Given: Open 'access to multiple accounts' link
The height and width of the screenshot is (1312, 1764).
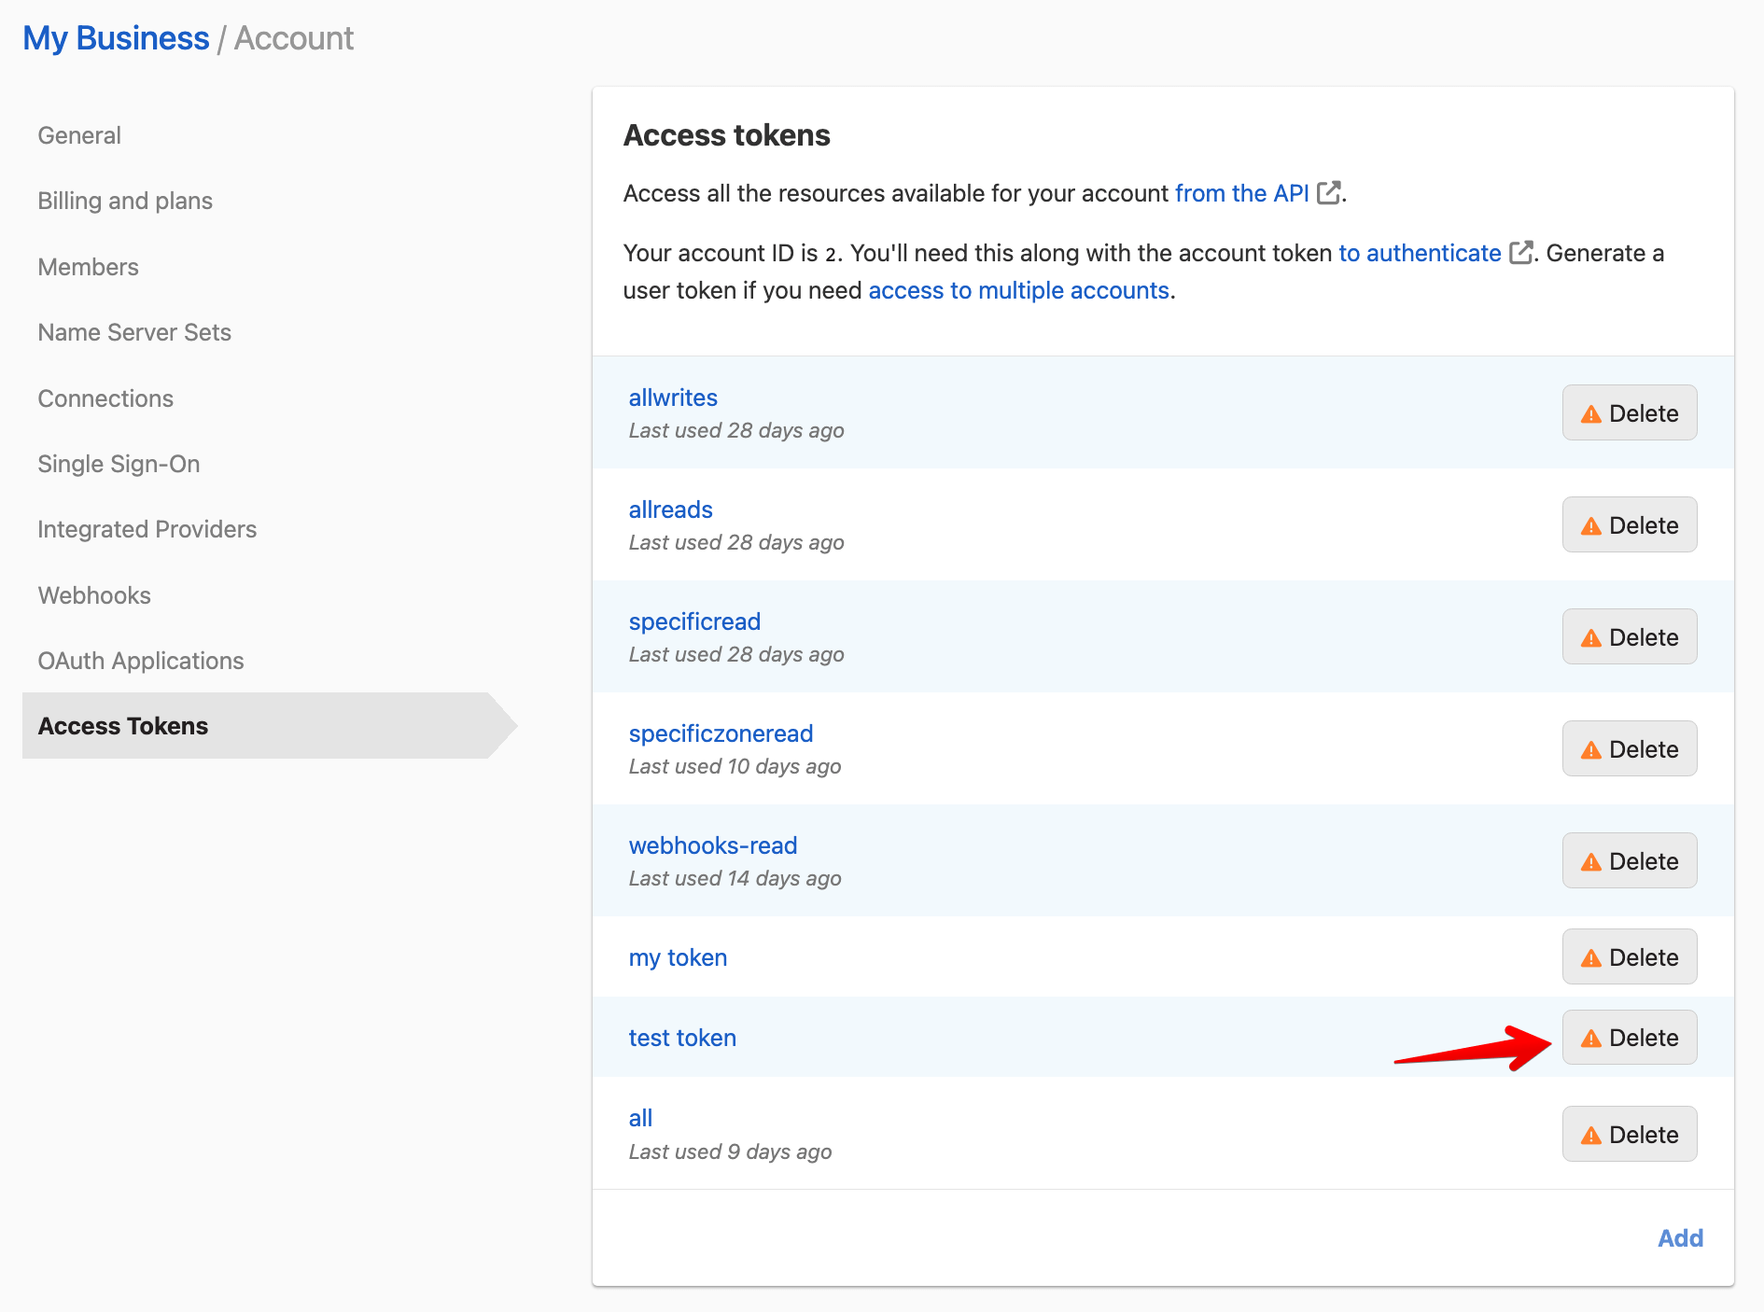Looking at the screenshot, I should (1018, 290).
